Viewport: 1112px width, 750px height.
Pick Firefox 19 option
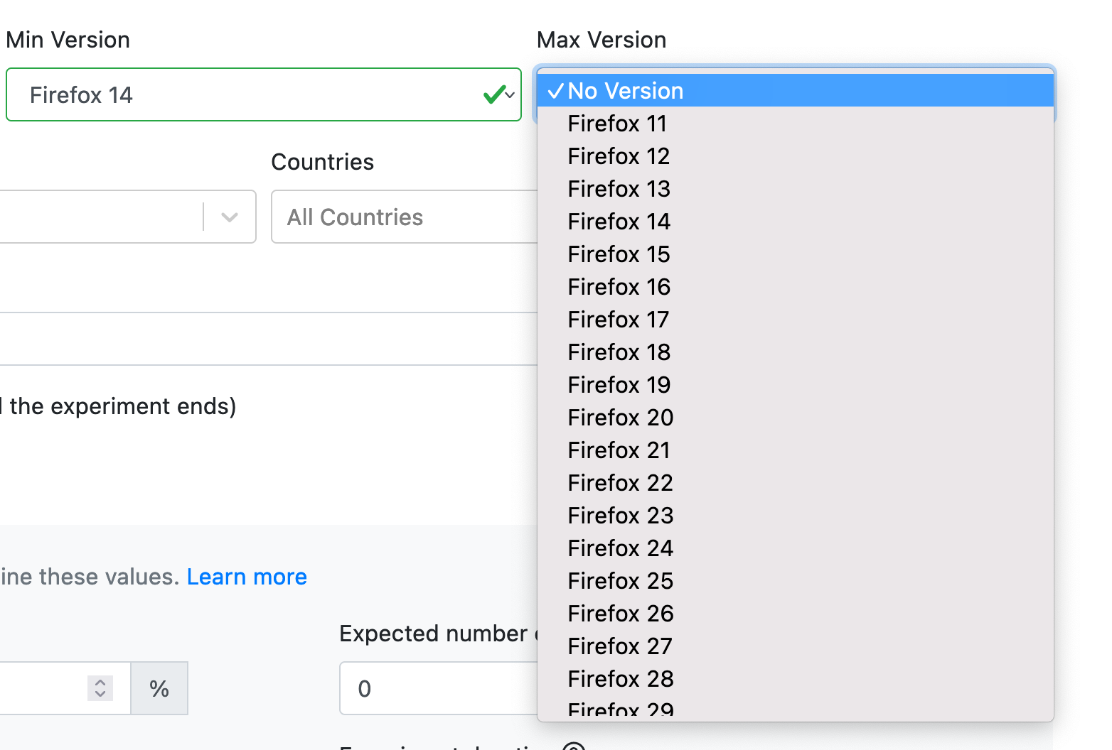pos(795,385)
